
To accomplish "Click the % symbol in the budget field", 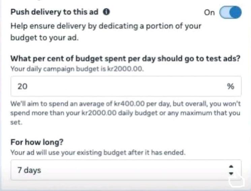I will (x=230, y=86).
